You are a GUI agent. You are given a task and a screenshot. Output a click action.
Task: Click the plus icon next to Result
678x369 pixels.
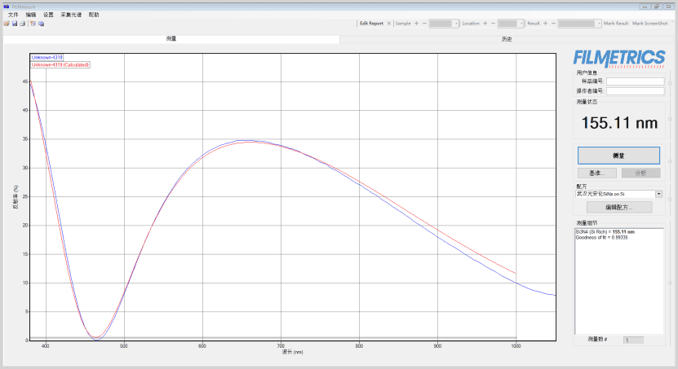pos(545,24)
